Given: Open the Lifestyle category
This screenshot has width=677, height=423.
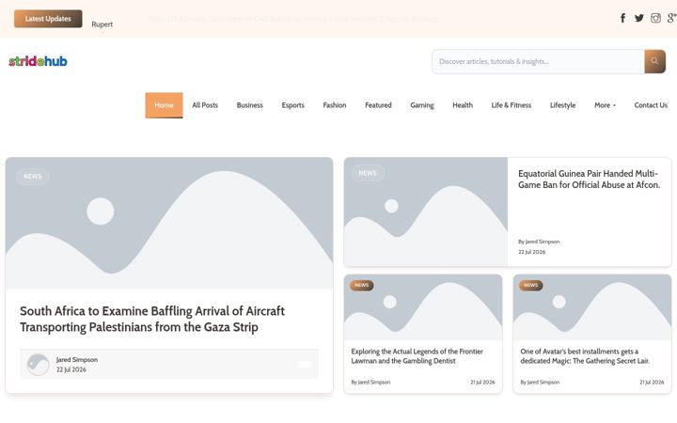Looking at the screenshot, I should (x=562, y=105).
